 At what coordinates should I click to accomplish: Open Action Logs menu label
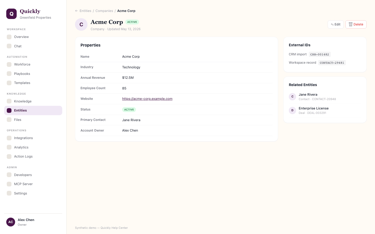pyautogui.click(x=23, y=157)
